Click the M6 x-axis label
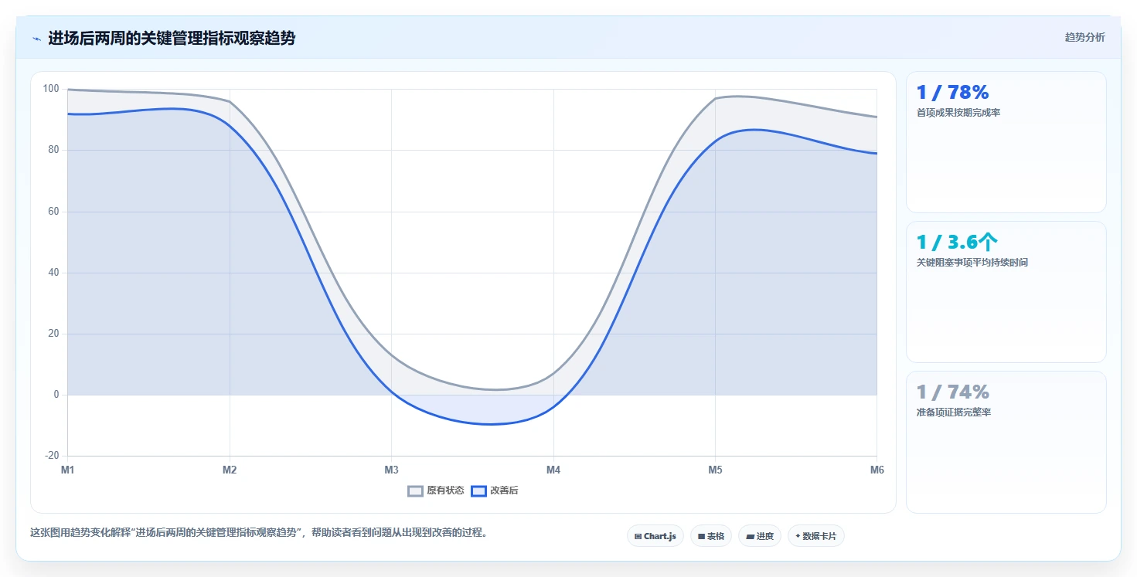The width and height of the screenshot is (1137, 577). [x=877, y=470]
